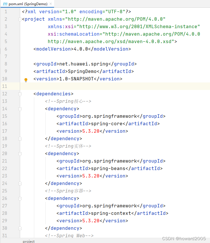The width and height of the screenshot is (210, 243).
Task: Click the Spring核心 comment on line 13
Action: point(68,101)
